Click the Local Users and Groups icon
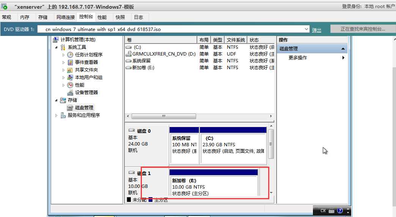This screenshot has width=396, height=217. tap(70, 77)
